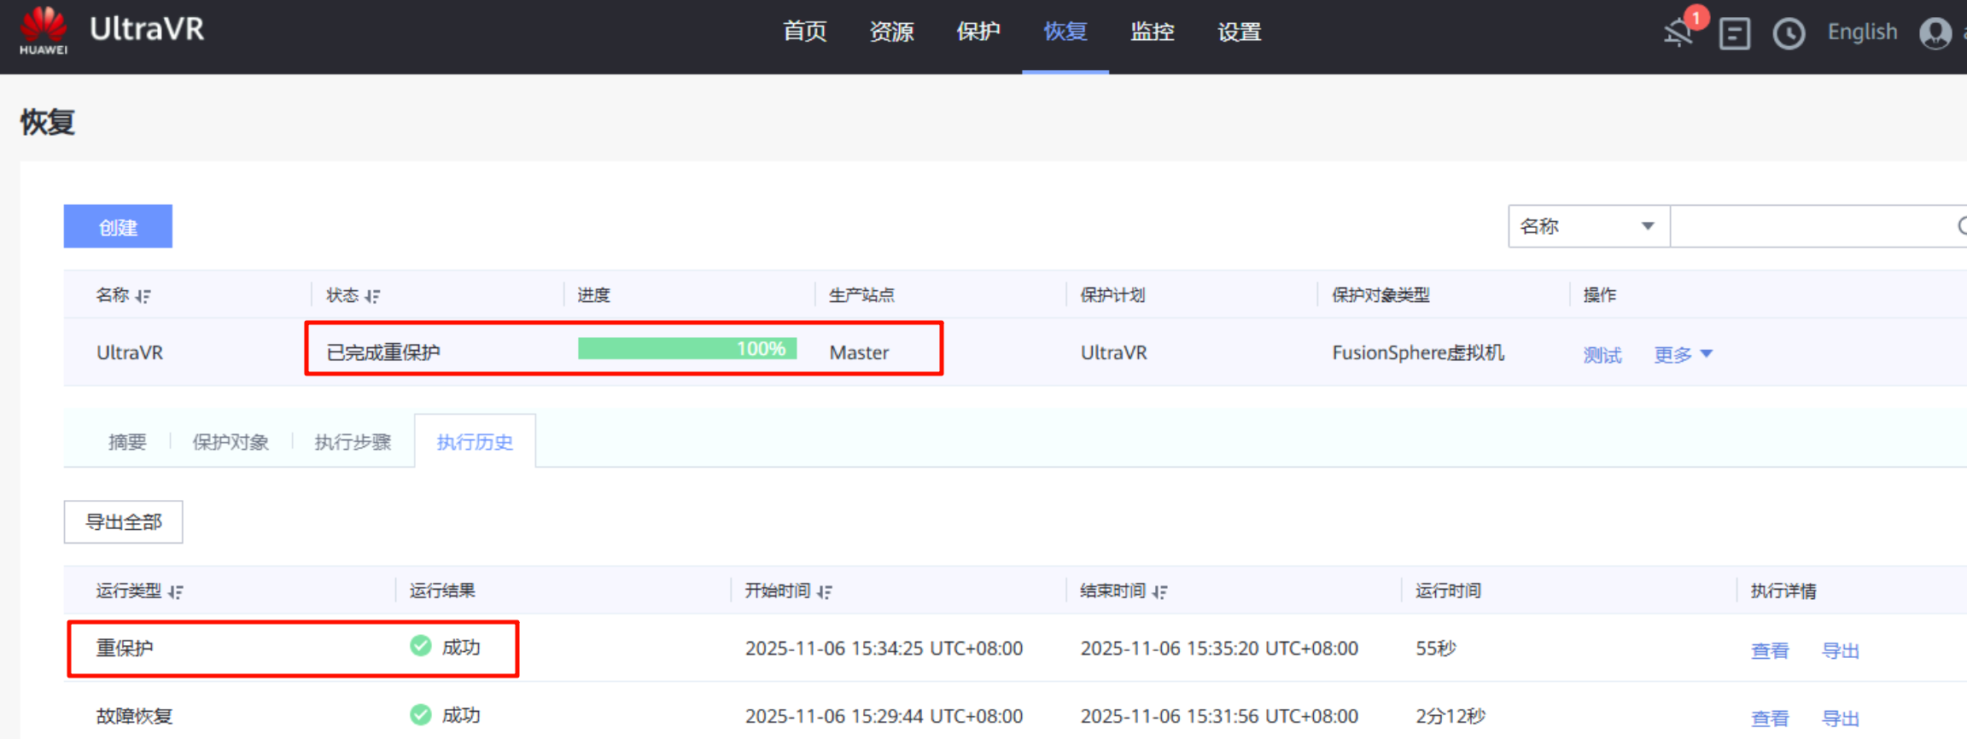Click the clock icon in top bar
The width and height of the screenshot is (1967, 739).
click(1789, 34)
